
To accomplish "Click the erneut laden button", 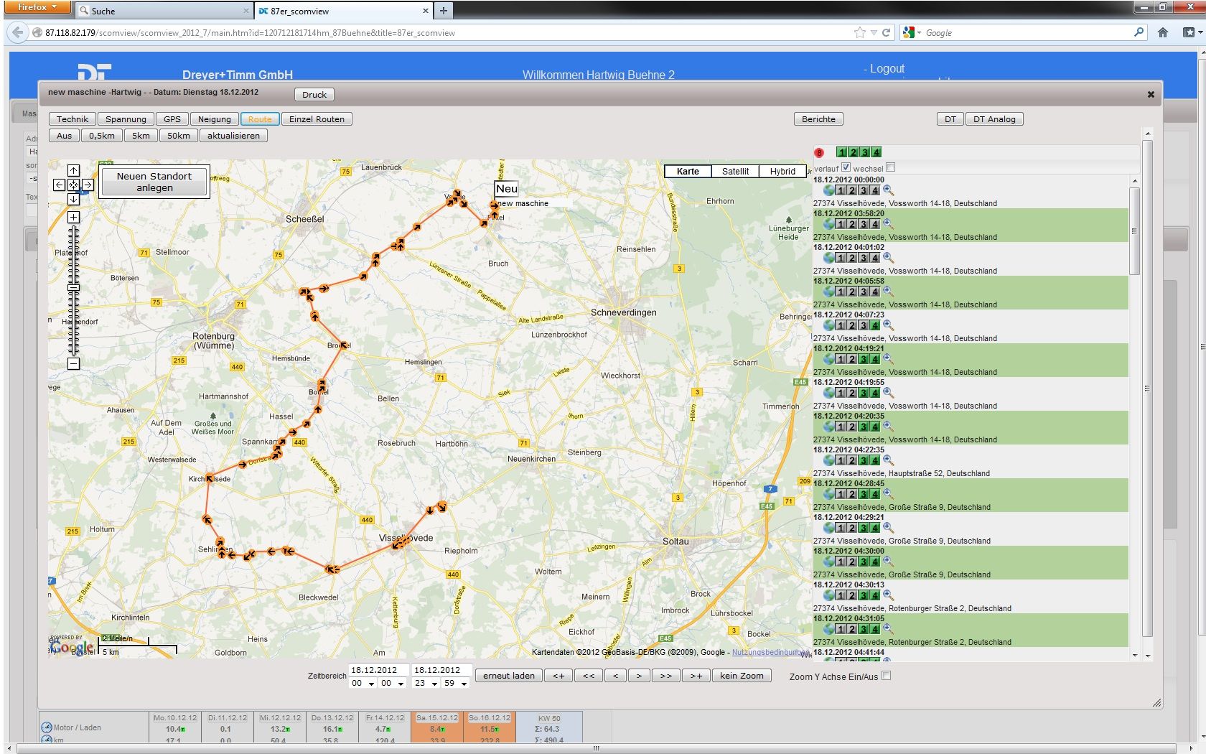I will 508,676.
